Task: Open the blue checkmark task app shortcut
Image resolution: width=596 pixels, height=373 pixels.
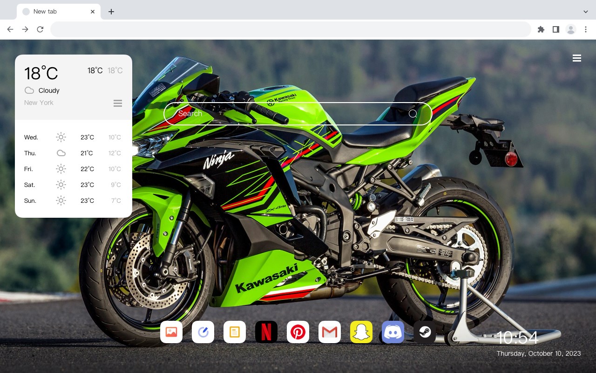Action: click(203, 332)
